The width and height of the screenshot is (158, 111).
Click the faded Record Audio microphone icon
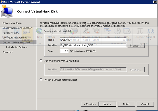(x=86, y=31)
